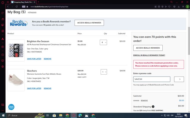This screenshot has height=118, width=190.
Task: Go forward with the browser forward arrow
Action: point(12,6)
